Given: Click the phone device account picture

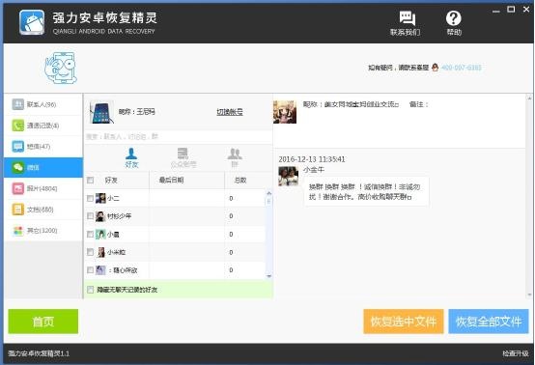Looking at the screenshot, I should coord(101,112).
